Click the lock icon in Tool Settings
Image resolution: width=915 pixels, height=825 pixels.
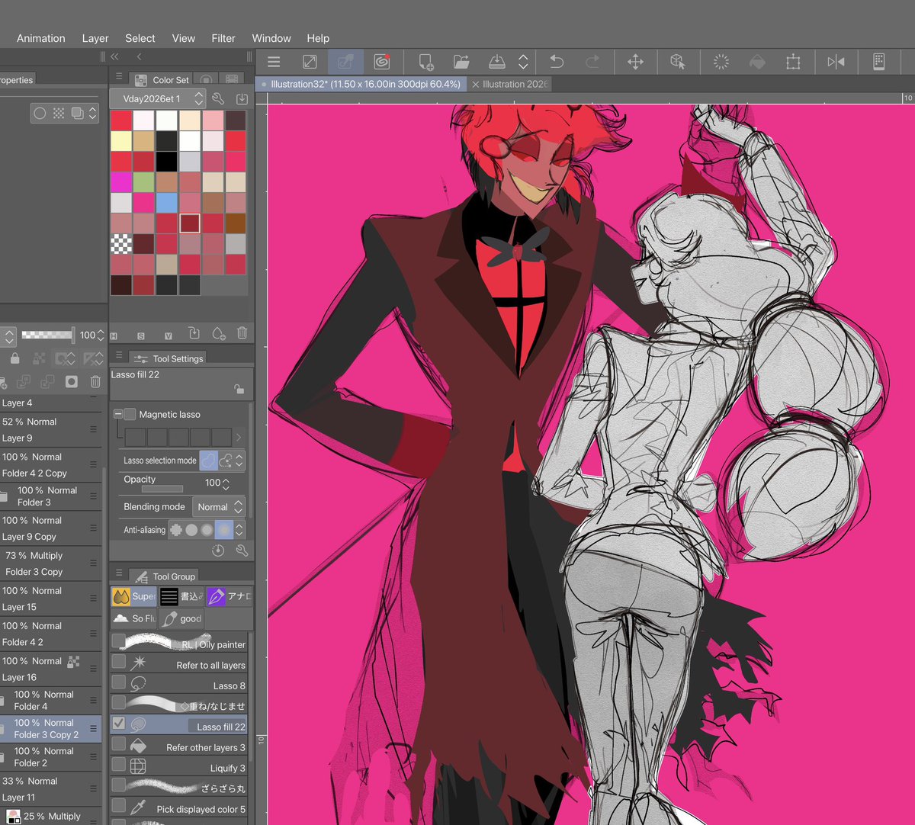tap(239, 389)
